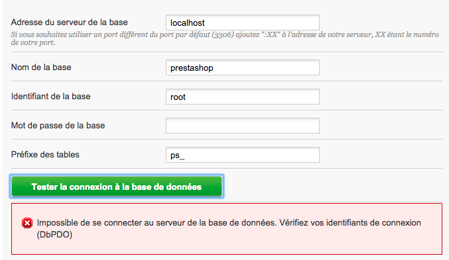Click the 'Nom de la base' label

tap(41, 67)
